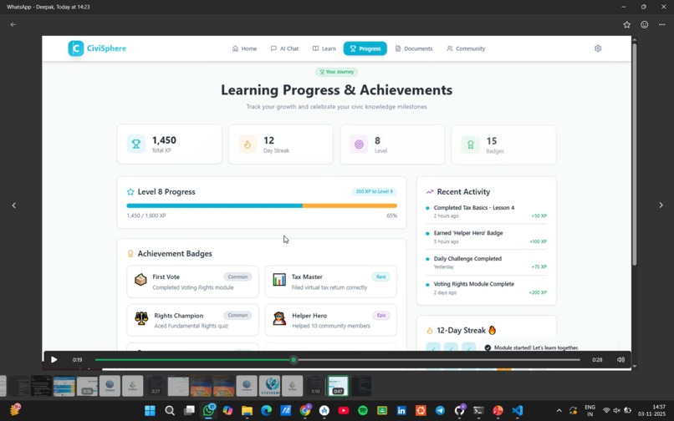Click the Rare rarity tag
Screen dimensions: 674x421
(380, 276)
